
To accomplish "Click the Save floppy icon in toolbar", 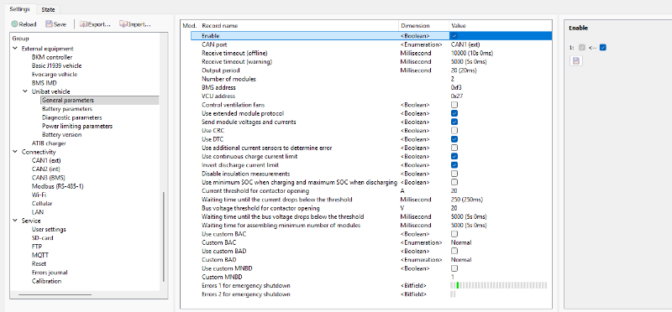I will pos(49,24).
